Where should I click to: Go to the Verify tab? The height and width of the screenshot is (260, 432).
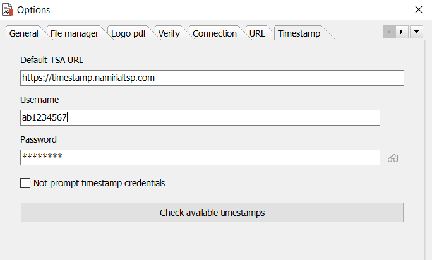[169, 33]
